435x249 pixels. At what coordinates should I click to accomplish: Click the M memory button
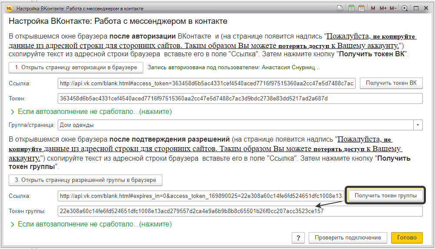pyautogui.click(x=373, y=8)
